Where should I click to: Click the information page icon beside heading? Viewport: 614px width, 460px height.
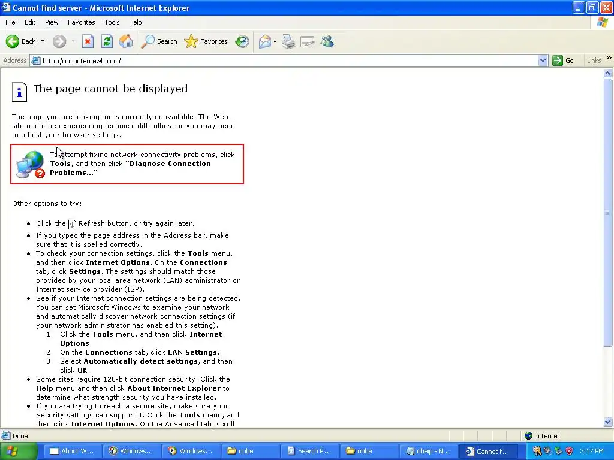(19, 92)
